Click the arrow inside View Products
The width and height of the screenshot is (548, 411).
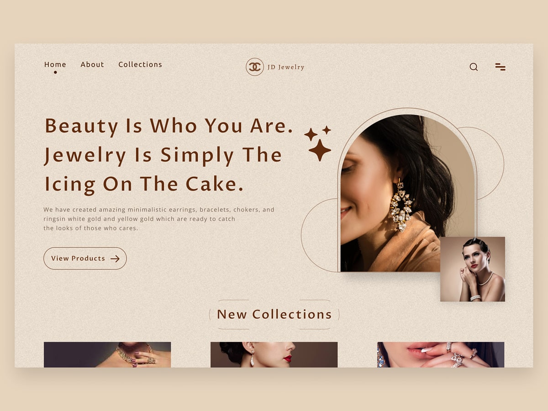115,258
